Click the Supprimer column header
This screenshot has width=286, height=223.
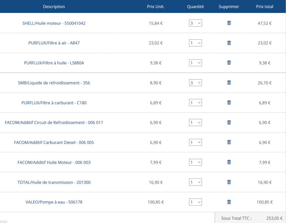(x=229, y=7)
